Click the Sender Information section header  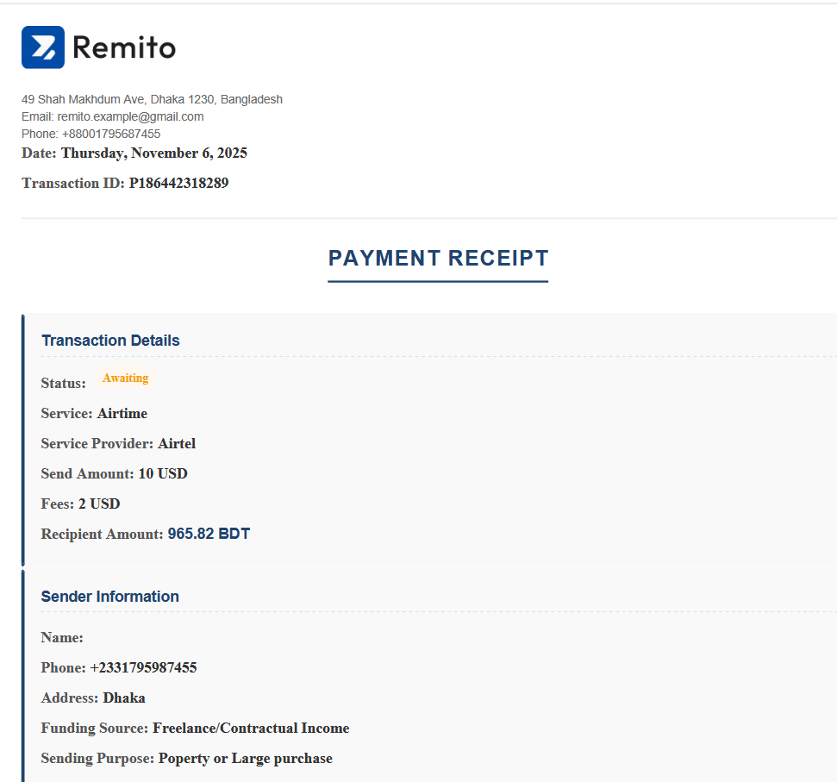(109, 597)
